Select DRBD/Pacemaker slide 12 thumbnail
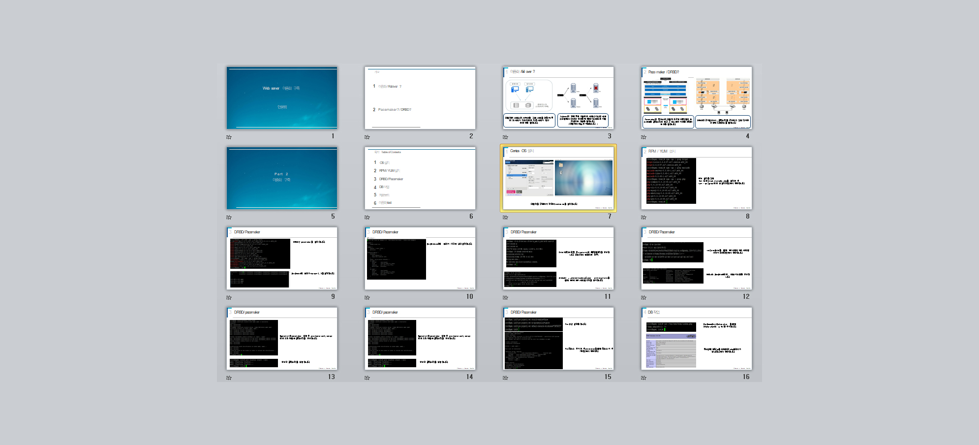Screen dimensions: 979x445 [697, 258]
